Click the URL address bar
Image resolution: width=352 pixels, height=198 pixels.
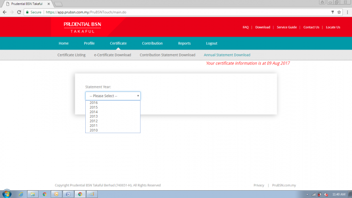[183, 12]
